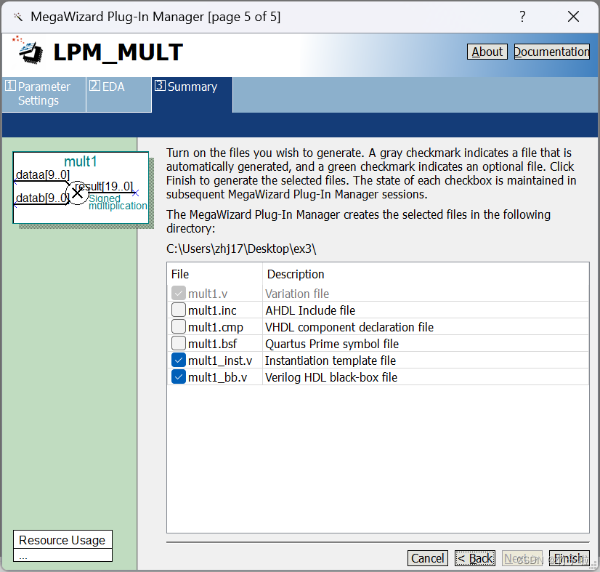Select the mult1_bb.v file name

217,377
